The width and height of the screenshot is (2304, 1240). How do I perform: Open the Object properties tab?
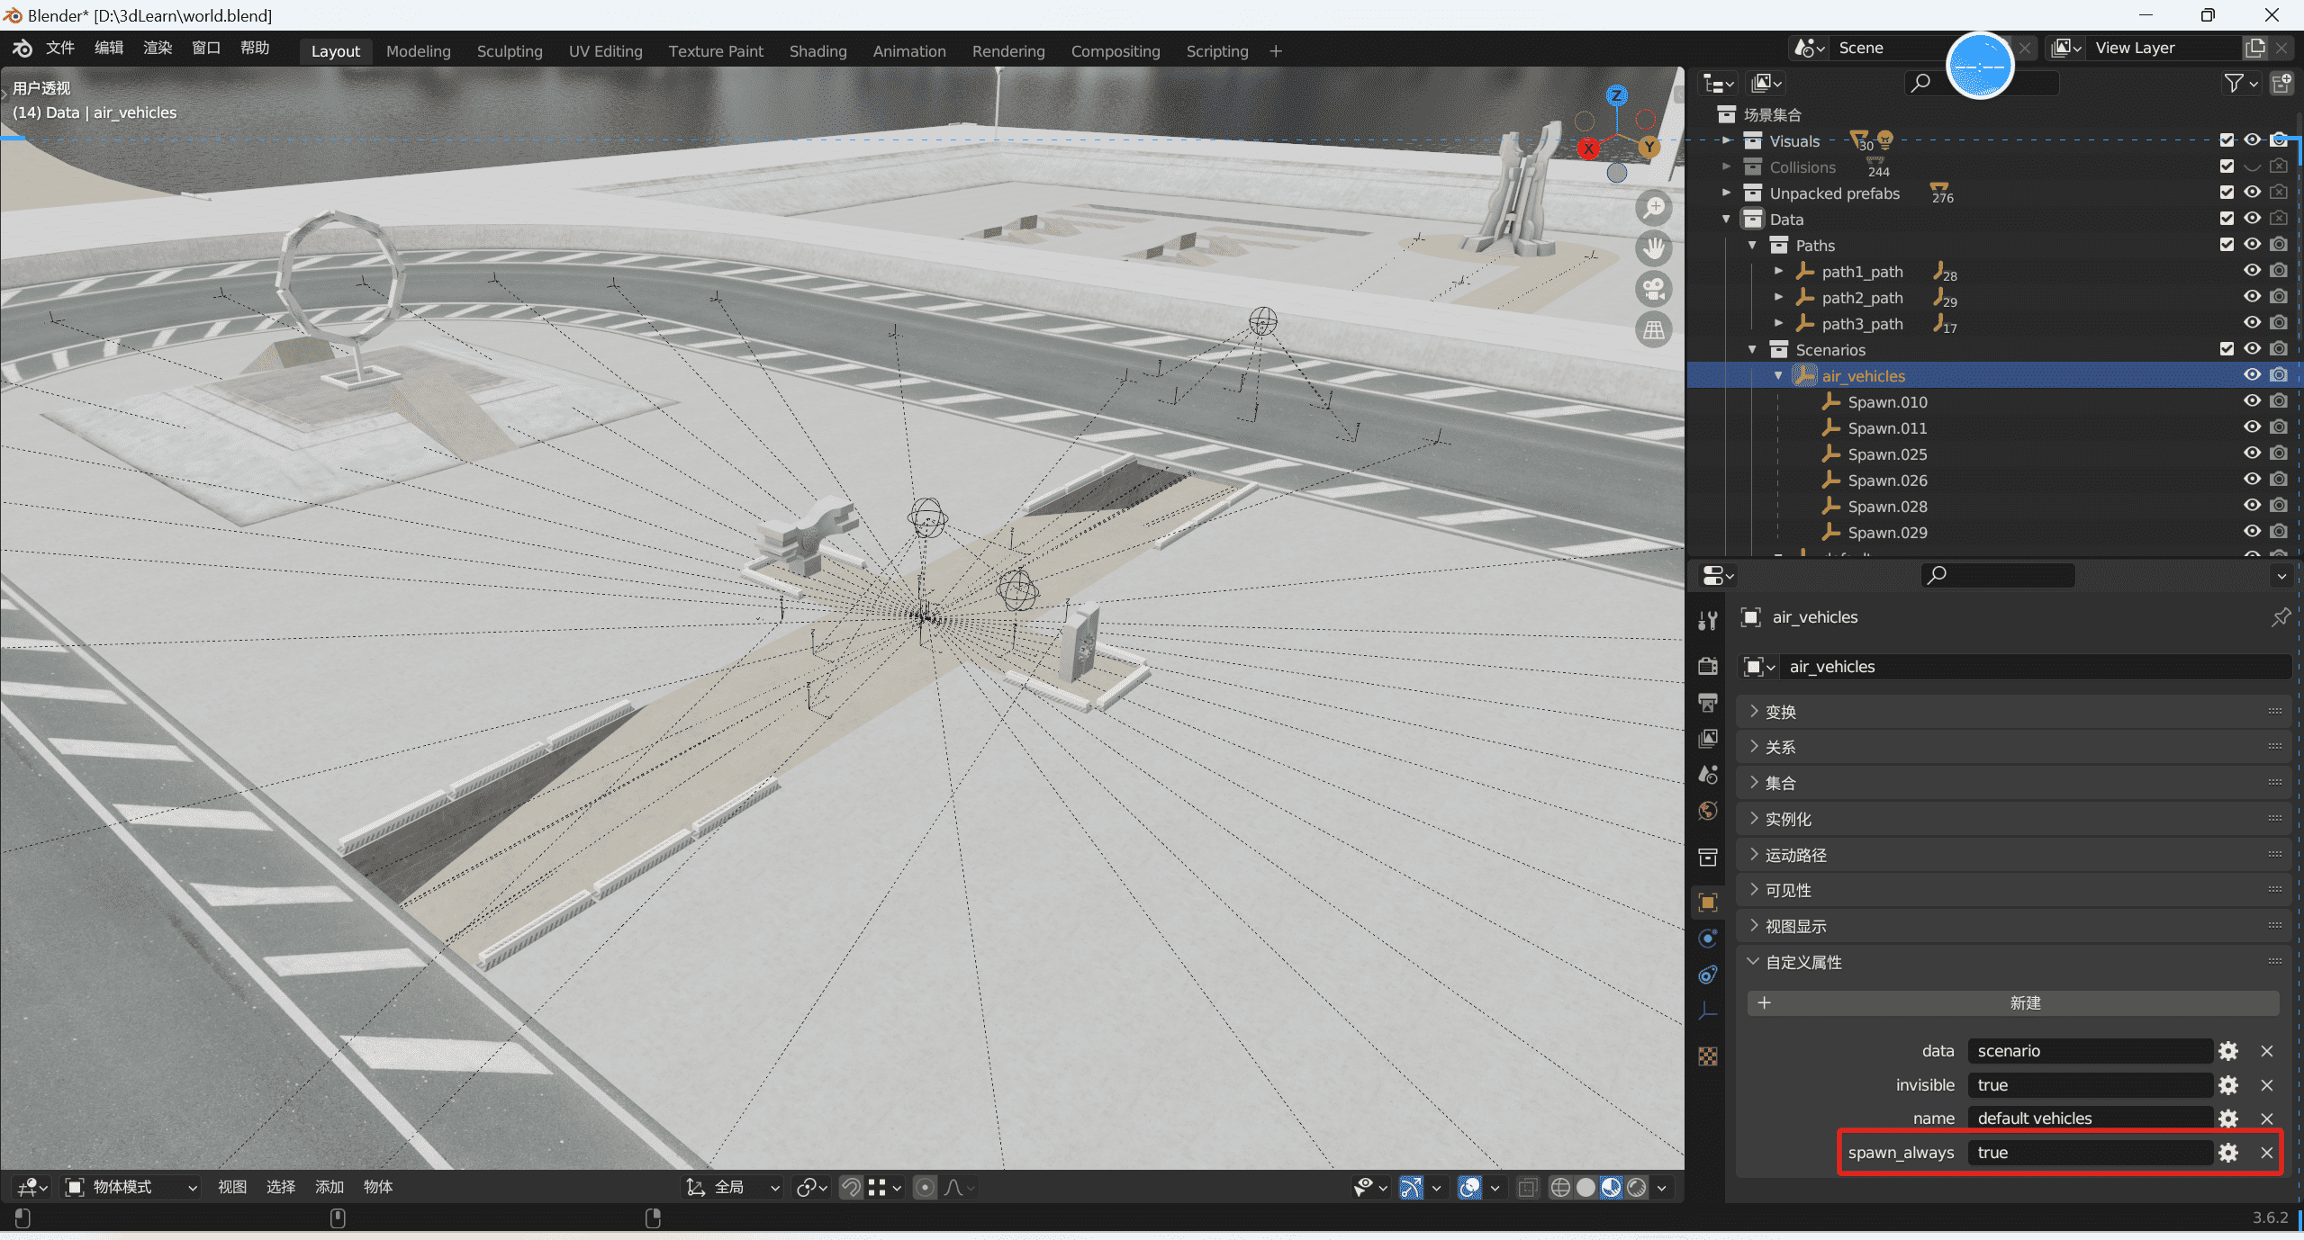(1707, 903)
